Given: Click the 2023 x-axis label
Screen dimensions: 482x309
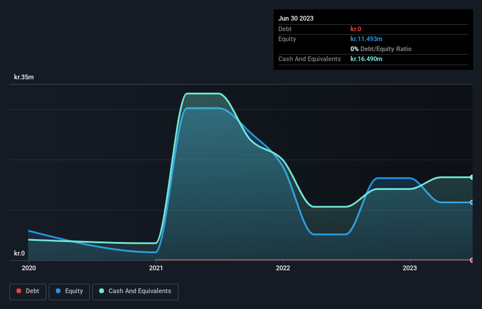Looking at the screenshot, I should coord(410,268).
